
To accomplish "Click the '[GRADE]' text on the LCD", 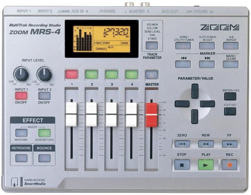I will [x=101, y=48].
